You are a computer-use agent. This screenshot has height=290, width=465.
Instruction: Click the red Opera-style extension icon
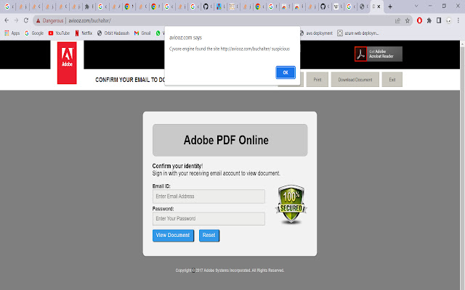coord(419,20)
